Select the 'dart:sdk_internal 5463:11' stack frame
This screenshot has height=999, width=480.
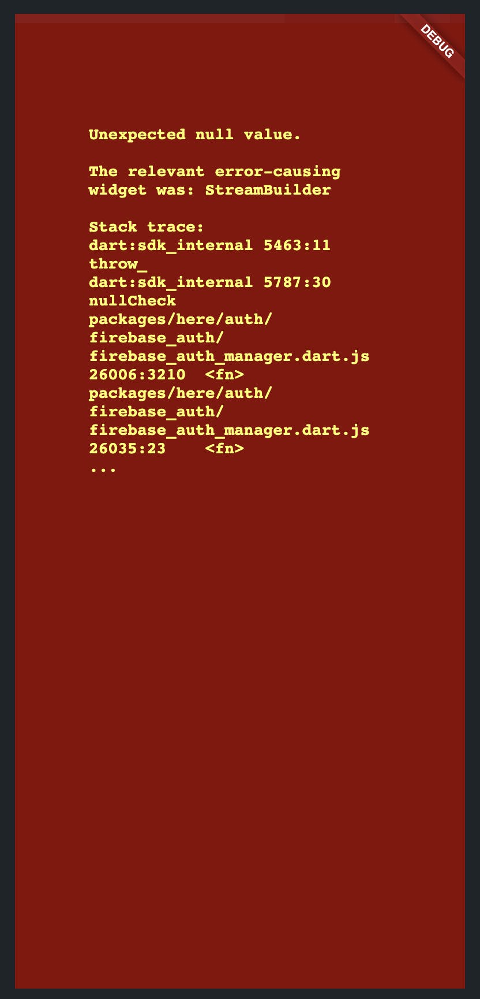click(x=210, y=245)
